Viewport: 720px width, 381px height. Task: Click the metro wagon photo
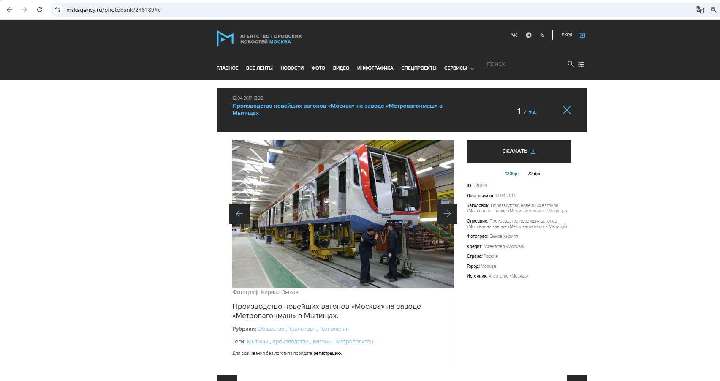point(343,177)
